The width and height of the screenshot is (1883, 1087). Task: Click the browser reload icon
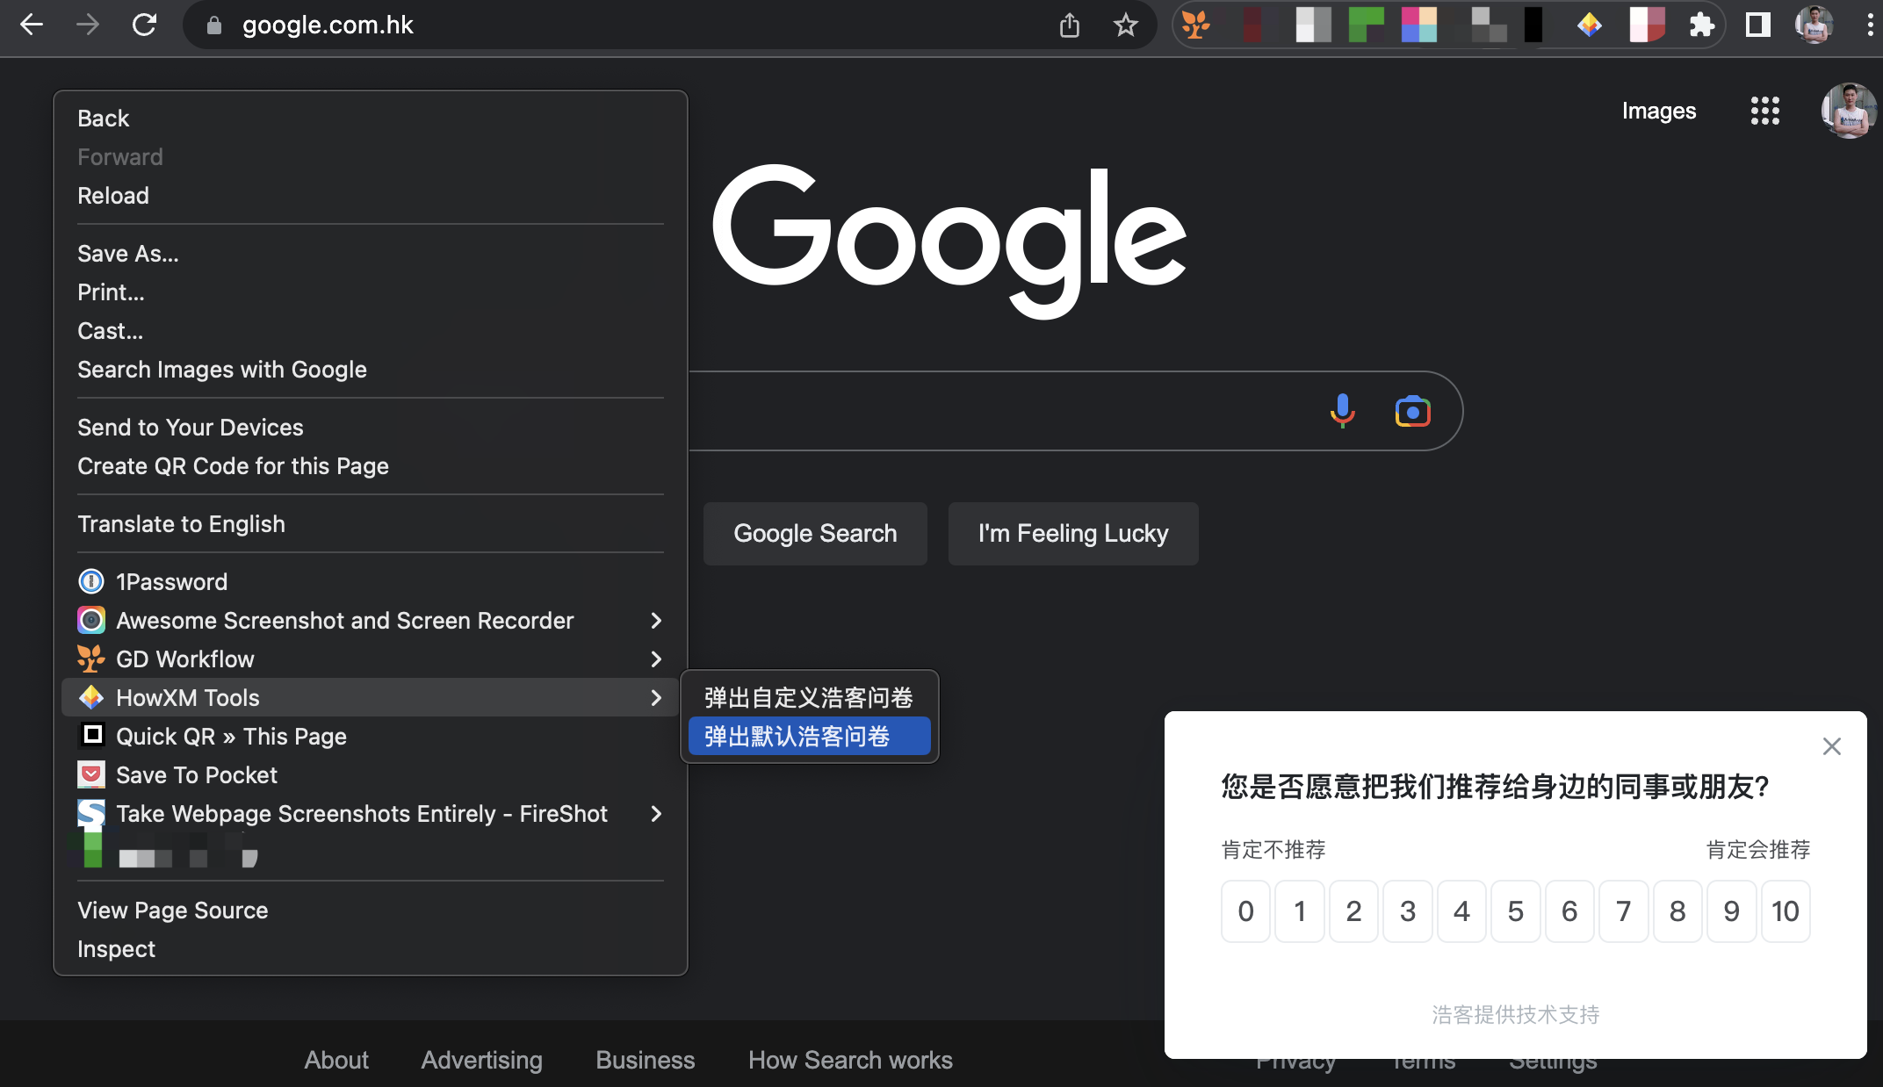(x=144, y=25)
